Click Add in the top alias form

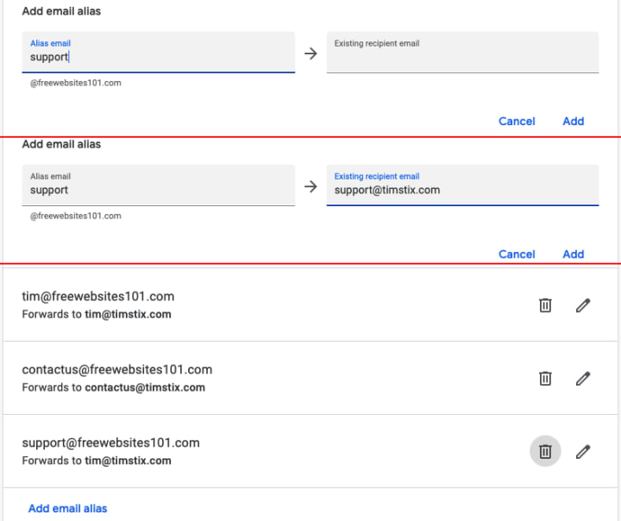tap(574, 122)
